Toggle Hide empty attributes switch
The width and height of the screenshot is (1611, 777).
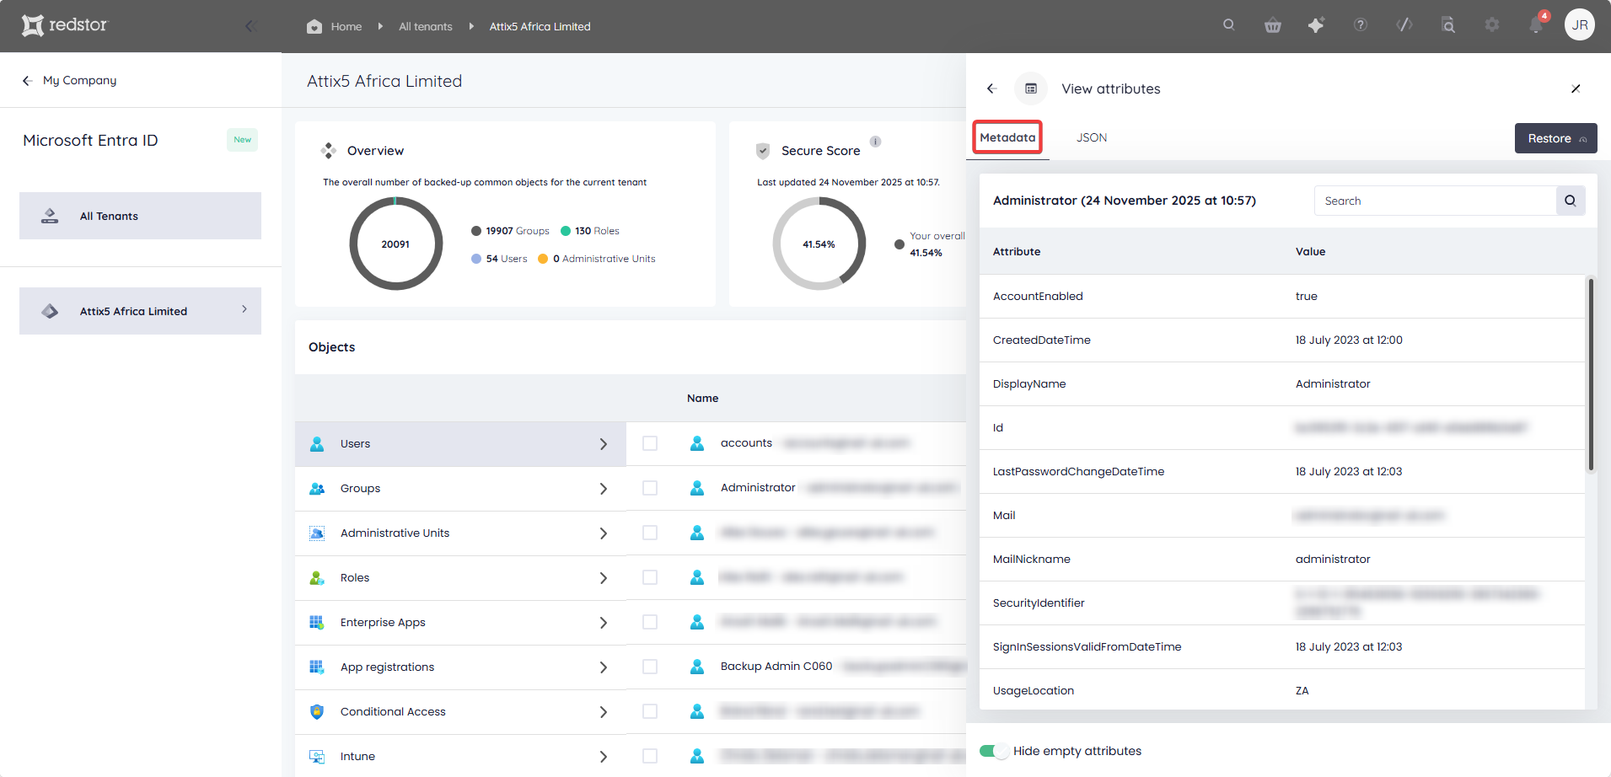(994, 751)
